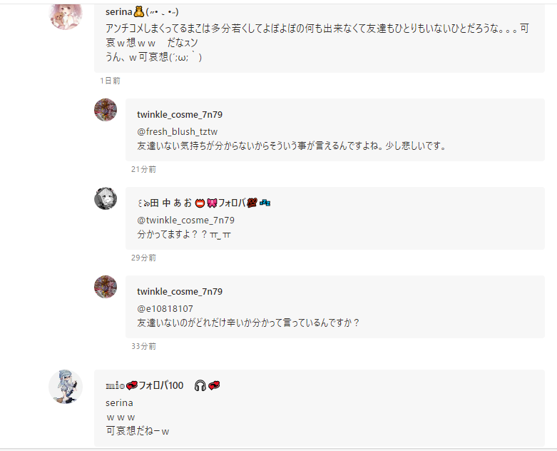Follow the @twinkle_cosme_7n79 mention link

pos(185,220)
